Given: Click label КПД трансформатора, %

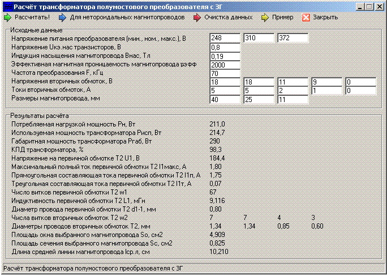Looking at the screenshot, I should click(x=48, y=150).
